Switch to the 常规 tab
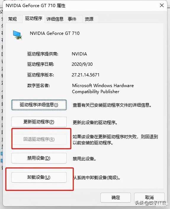Viewport: 170px width, 209px height. [12, 19]
